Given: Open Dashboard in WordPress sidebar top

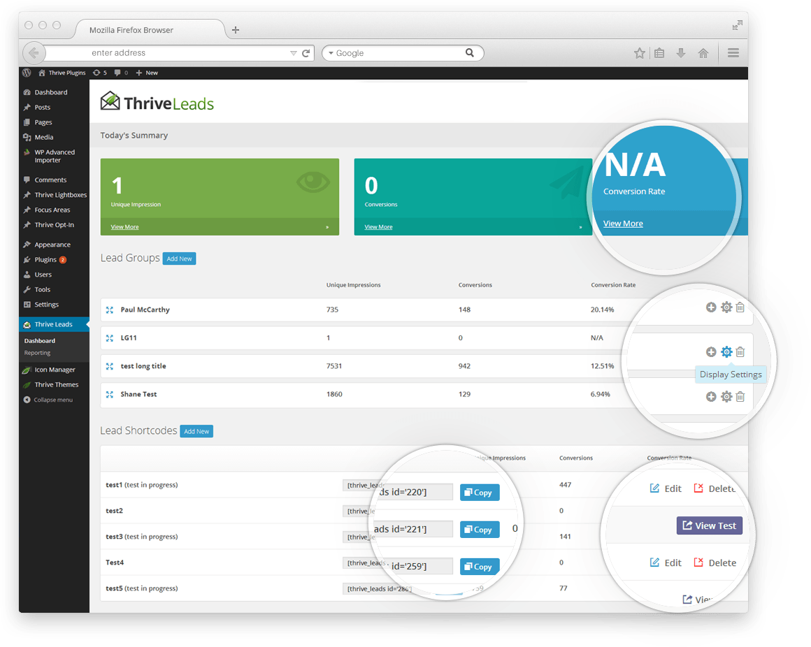Looking at the screenshot, I should 50,92.
